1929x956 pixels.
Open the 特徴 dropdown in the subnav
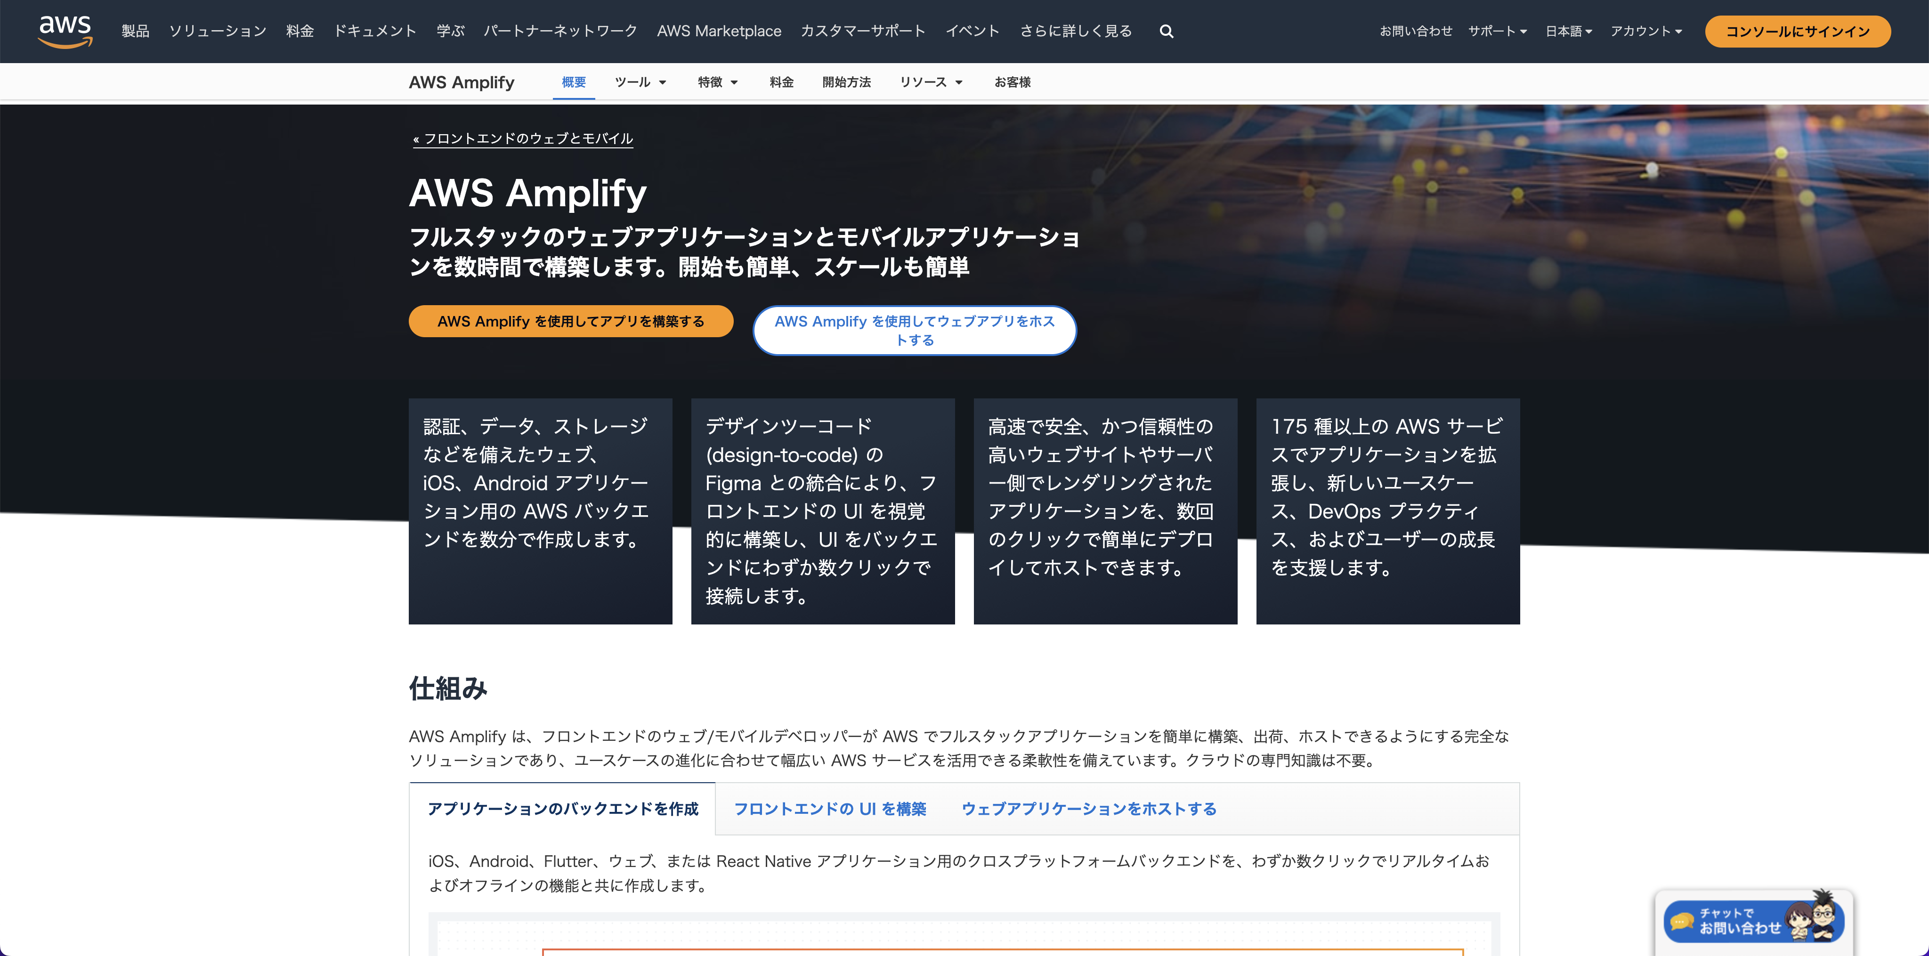717,82
